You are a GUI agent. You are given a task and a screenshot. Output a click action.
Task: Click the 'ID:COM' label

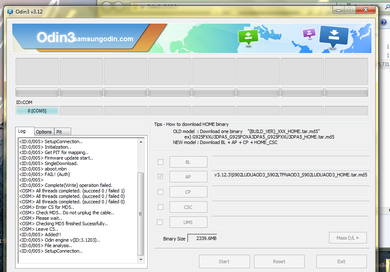tap(24, 102)
